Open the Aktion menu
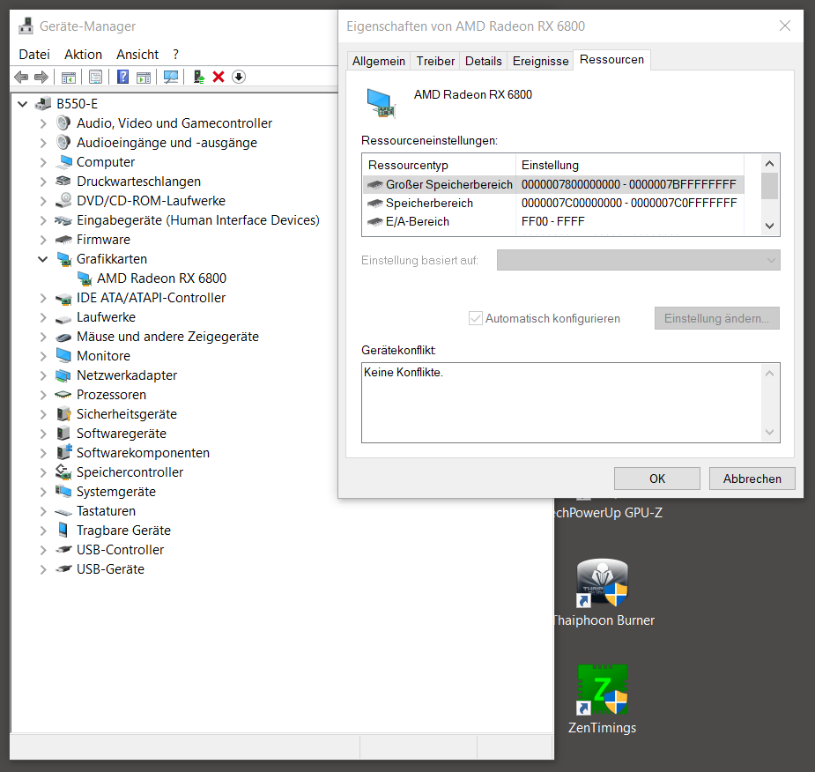Screen dimensions: 815x772 click(83, 55)
